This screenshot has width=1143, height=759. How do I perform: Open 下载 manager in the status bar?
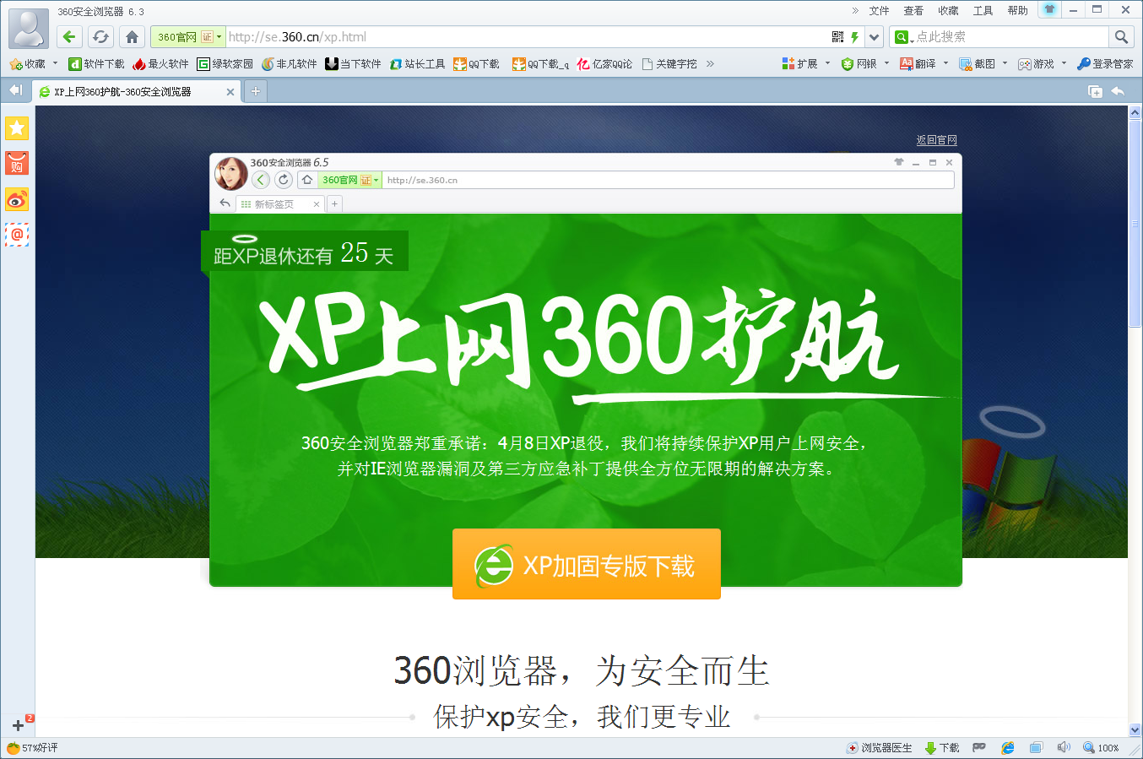point(942,748)
